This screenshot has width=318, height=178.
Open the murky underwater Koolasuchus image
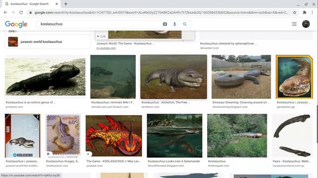click(x=113, y=77)
